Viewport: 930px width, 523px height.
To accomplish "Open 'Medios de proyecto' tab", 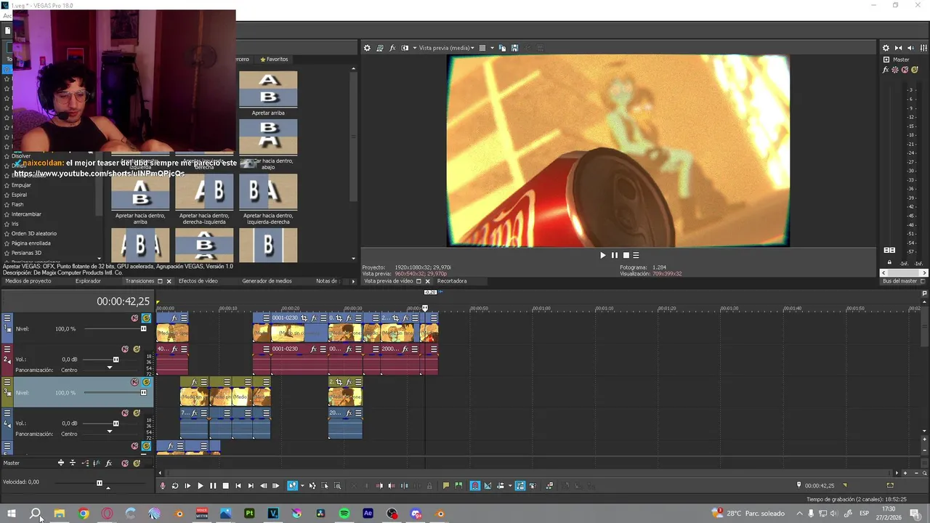I will 28,281.
